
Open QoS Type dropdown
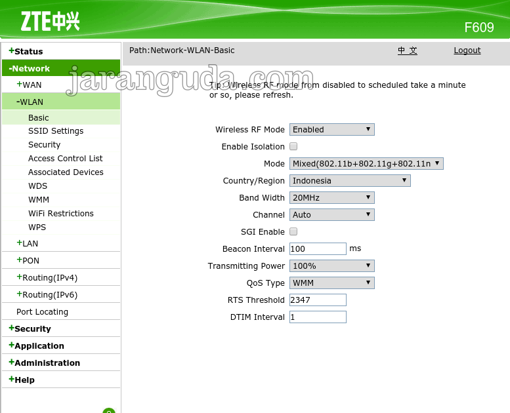coord(331,283)
